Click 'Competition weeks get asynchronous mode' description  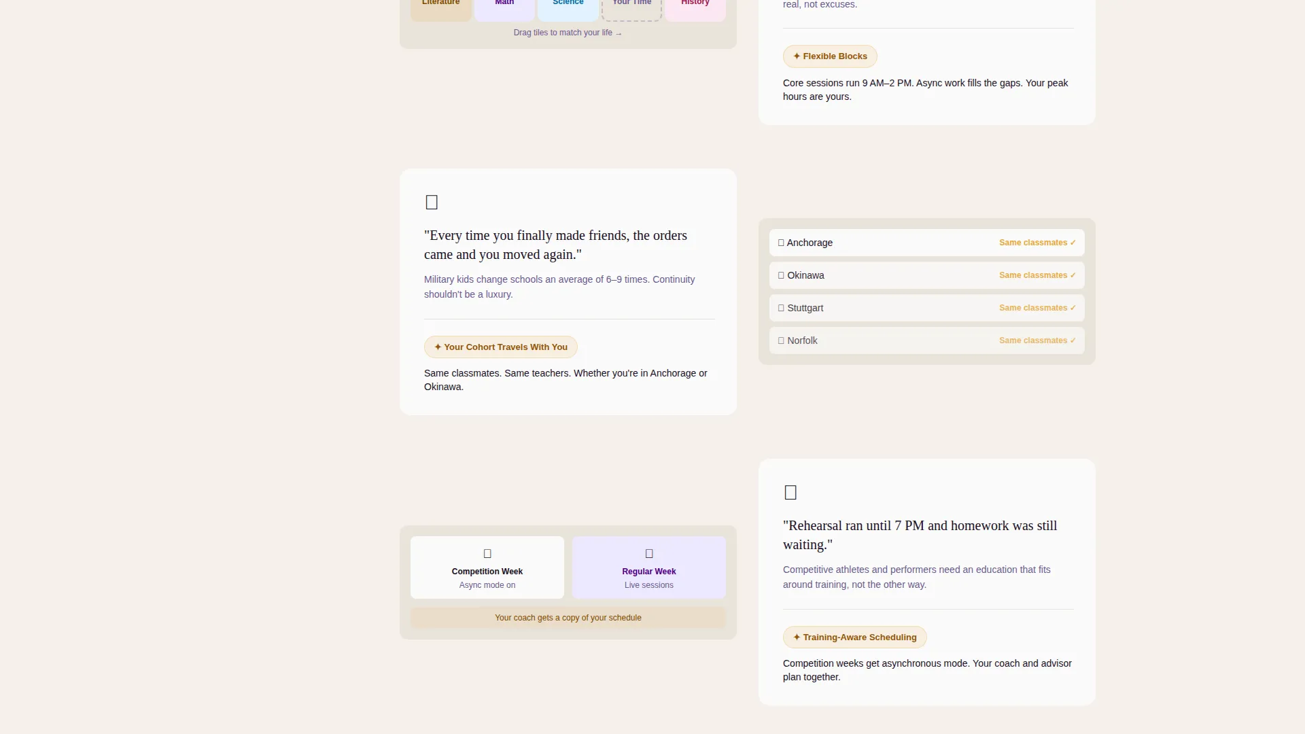[x=927, y=670]
